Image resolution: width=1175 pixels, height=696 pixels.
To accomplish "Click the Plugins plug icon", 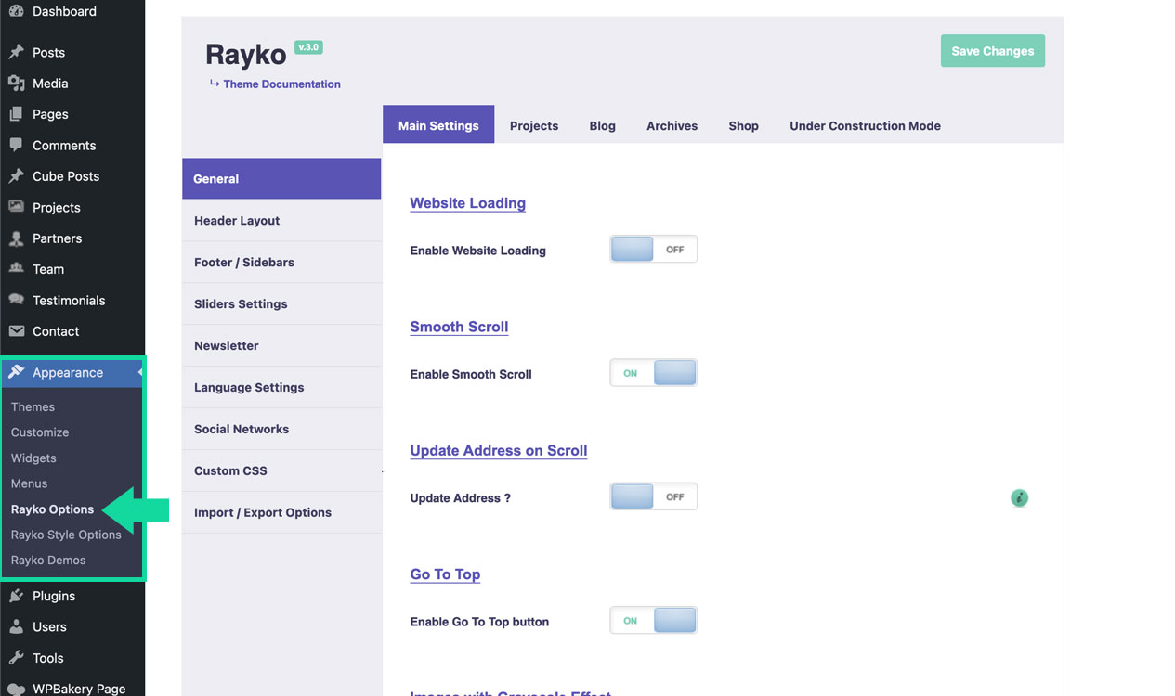I will pos(16,596).
